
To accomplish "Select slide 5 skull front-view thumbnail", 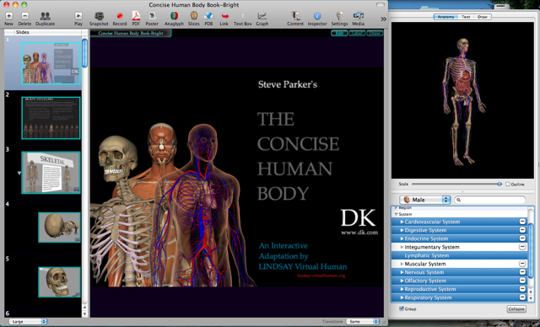I will (x=59, y=282).
